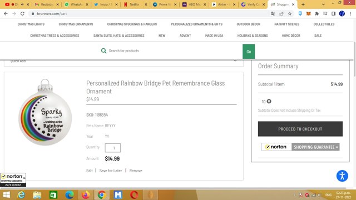Open the Extensions puzzle-piece menu
This screenshot has width=356, height=200.
(317, 13)
